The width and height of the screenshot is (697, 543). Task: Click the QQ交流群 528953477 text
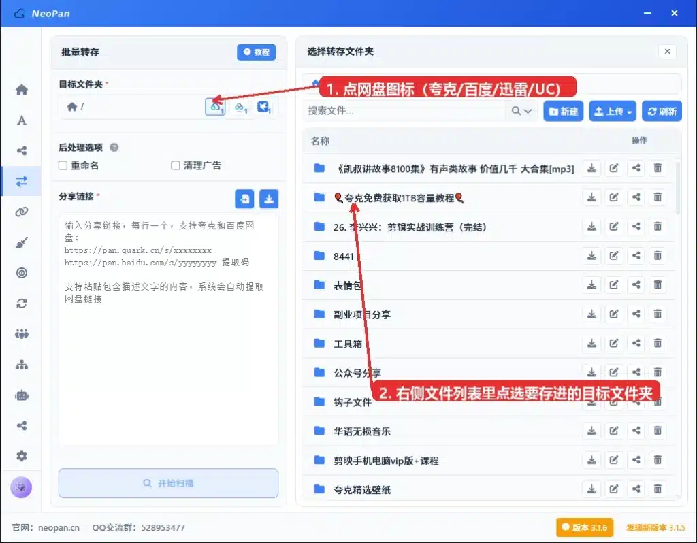tap(138, 527)
